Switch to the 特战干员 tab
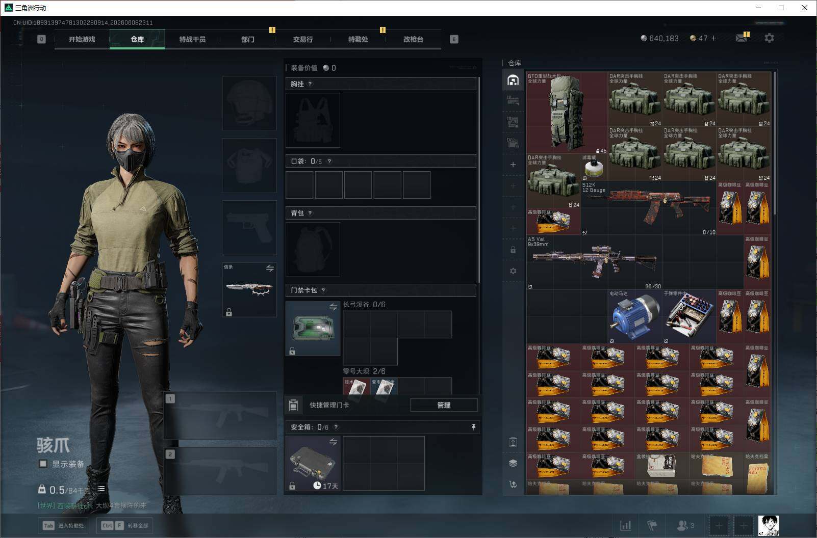The image size is (817, 538). 192,39
